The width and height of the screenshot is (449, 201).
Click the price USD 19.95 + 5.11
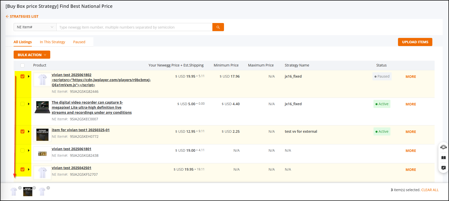(190, 76)
